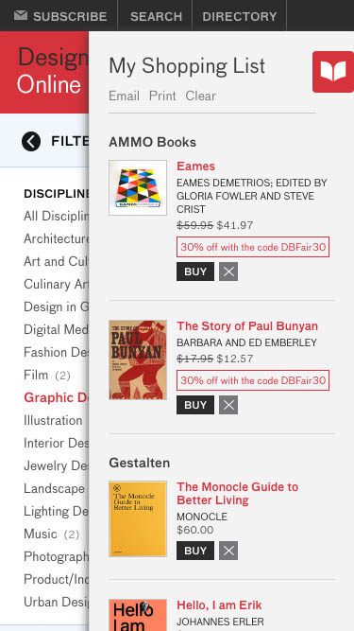Email the shopping list
This screenshot has height=631, width=354.
pos(124,96)
